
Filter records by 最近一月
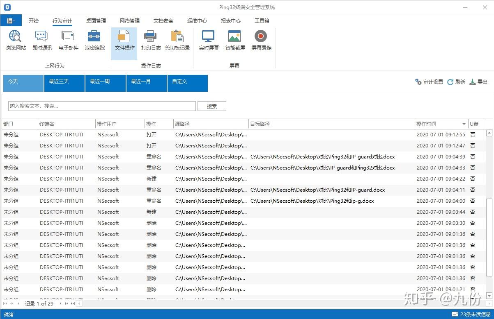(x=146, y=83)
